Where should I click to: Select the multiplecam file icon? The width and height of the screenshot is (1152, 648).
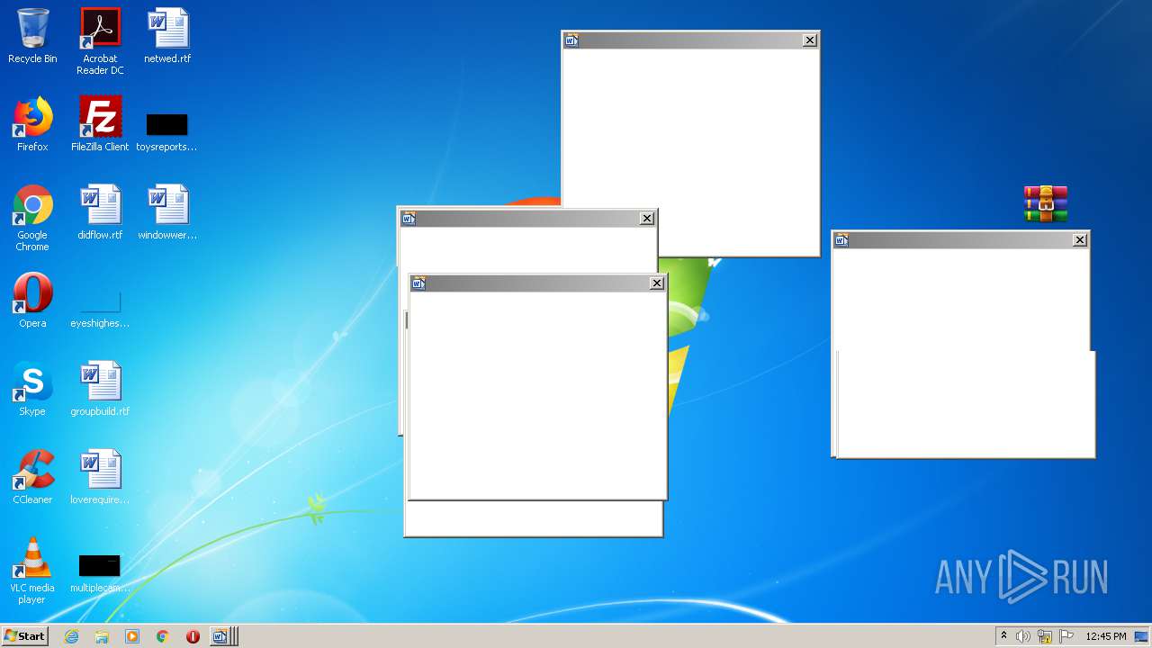100,572
